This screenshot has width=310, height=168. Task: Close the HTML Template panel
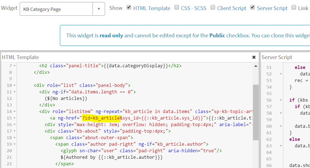pyautogui.click(x=254, y=57)
